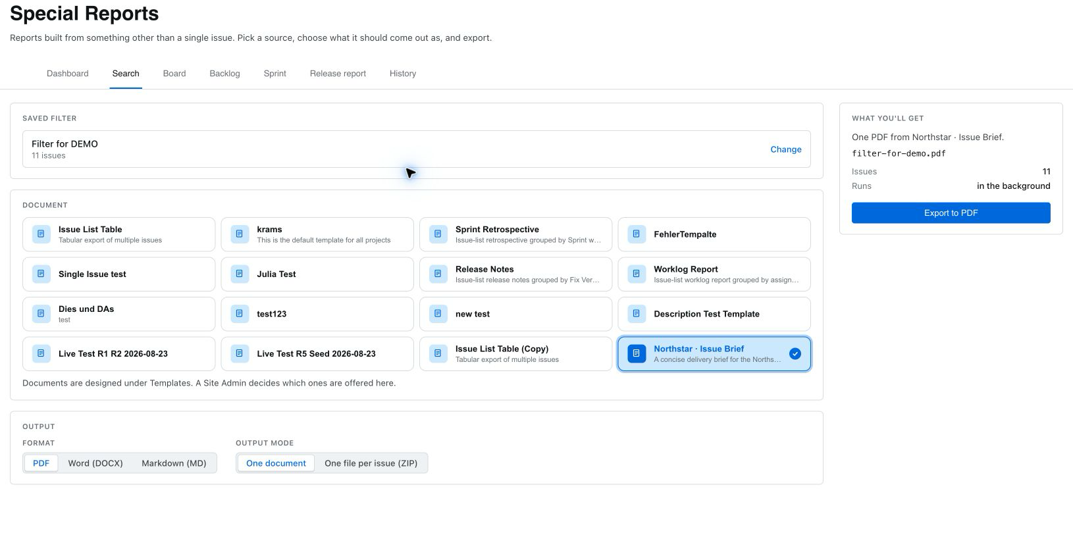Click the document icon on Issue List Table (Copy) card
Image resolution: width=1073 pixels, height=533 pixels.
pyautogui.click(x=438, y=353)
